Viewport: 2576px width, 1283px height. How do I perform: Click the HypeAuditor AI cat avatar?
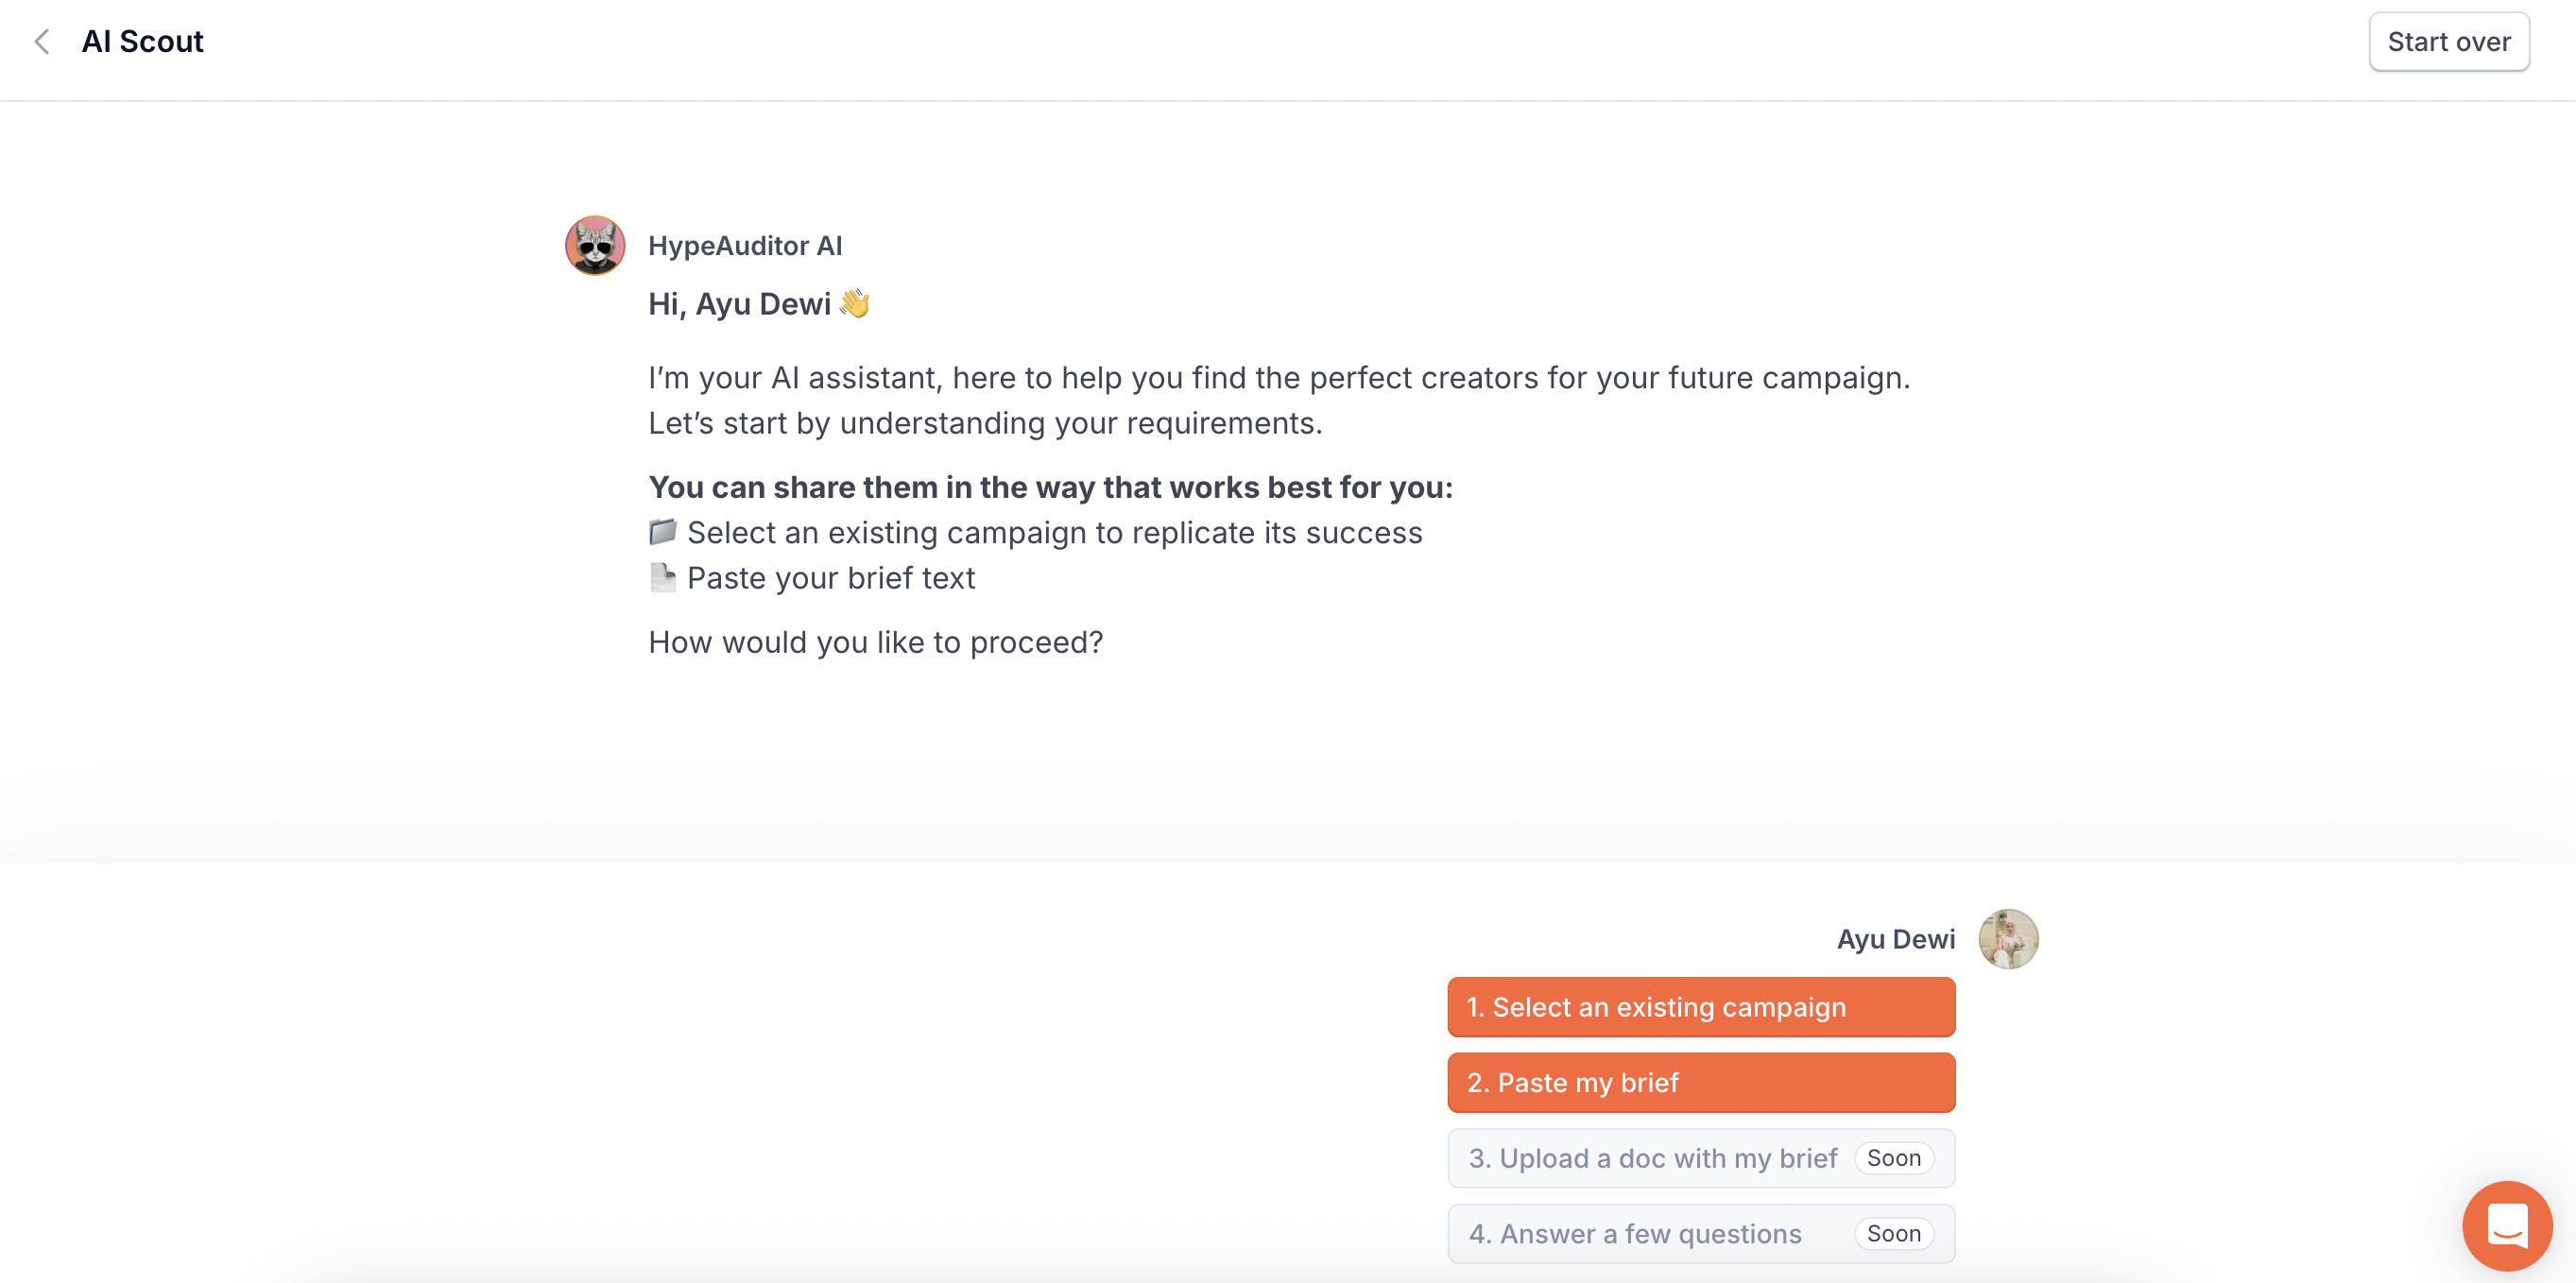click(595, 246)
